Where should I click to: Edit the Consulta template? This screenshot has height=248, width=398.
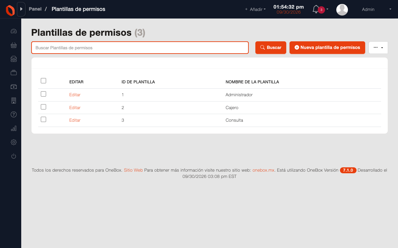(75, 120)
